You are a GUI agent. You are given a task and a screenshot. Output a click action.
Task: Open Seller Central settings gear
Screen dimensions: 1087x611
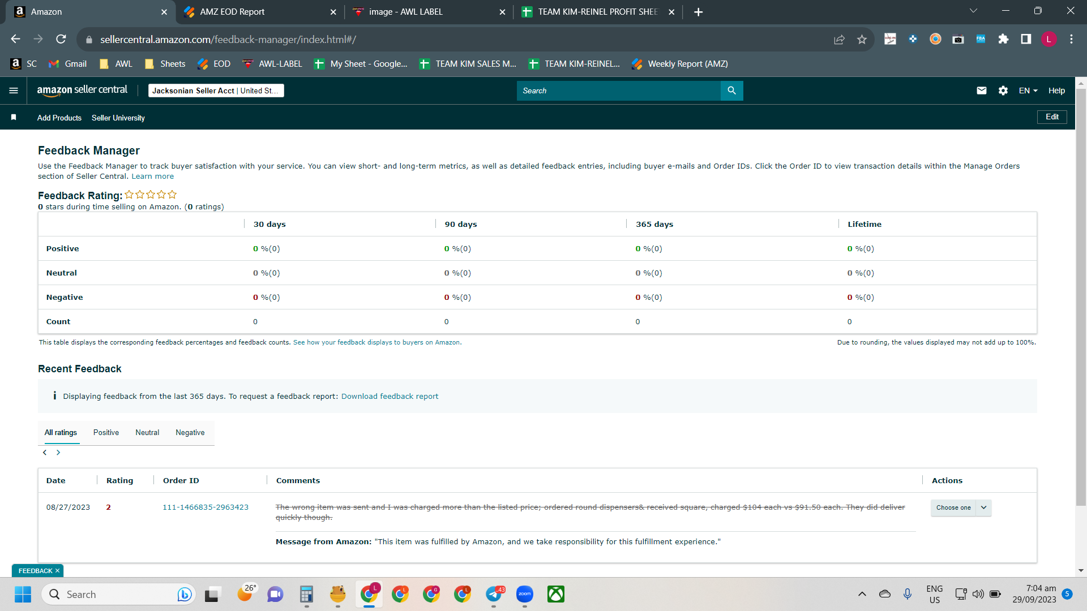tap(1003, 91)
